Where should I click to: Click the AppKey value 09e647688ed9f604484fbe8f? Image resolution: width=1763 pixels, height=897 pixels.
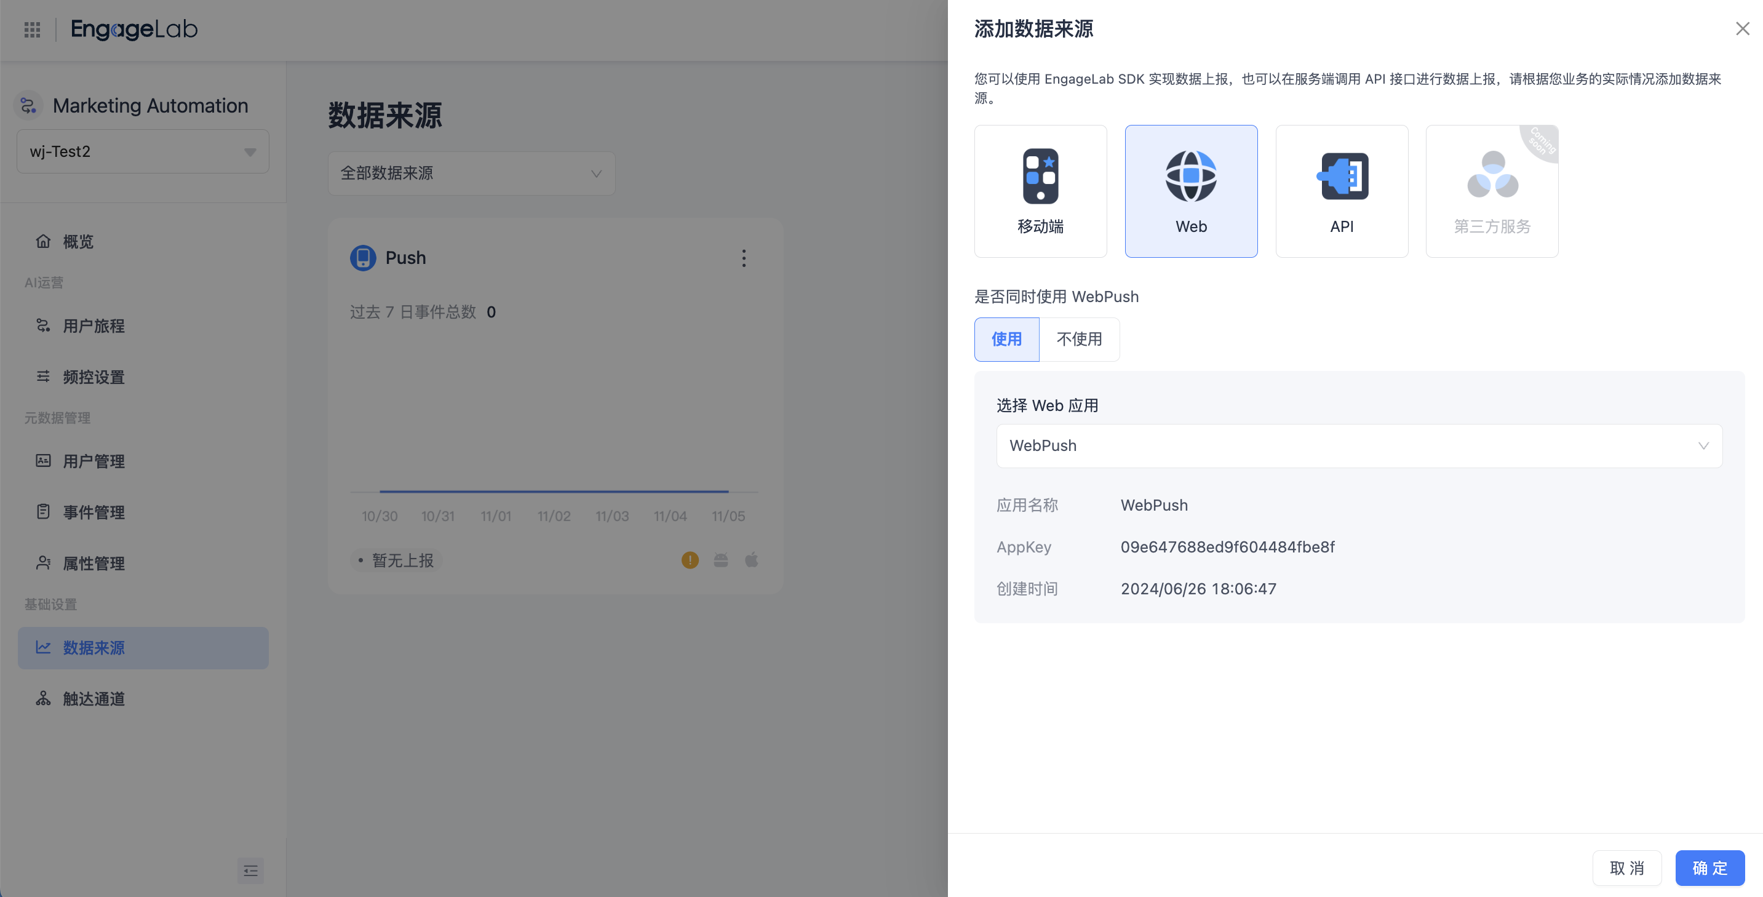(1228, 546)
